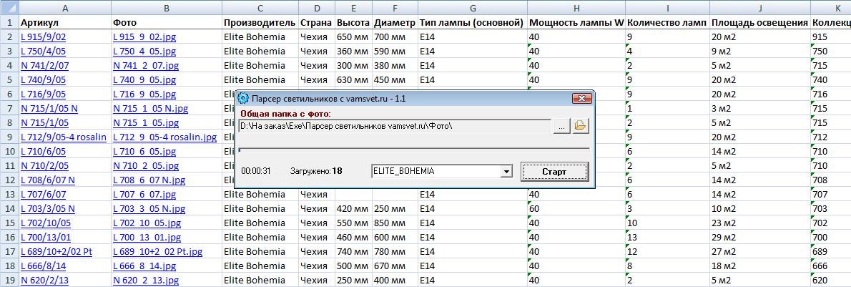Select the Мощность лампы W header cell
This screenshot has width=851, height=287.
point(576,23)
